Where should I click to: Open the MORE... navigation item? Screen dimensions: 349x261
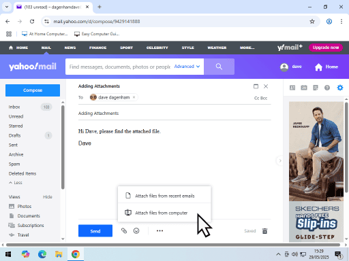point(247,48)
